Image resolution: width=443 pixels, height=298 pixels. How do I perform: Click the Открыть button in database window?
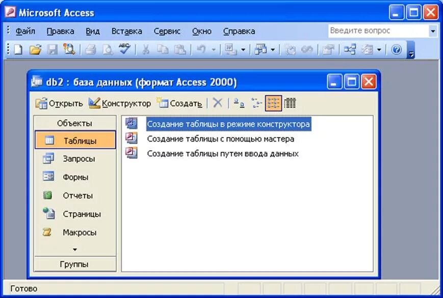point(59,103)
